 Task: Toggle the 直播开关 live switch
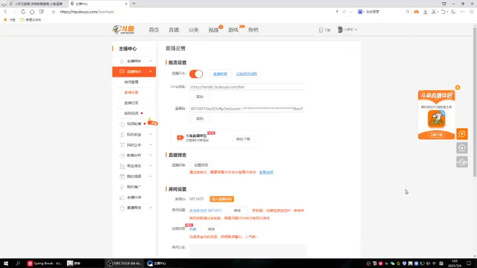[196, 74]
